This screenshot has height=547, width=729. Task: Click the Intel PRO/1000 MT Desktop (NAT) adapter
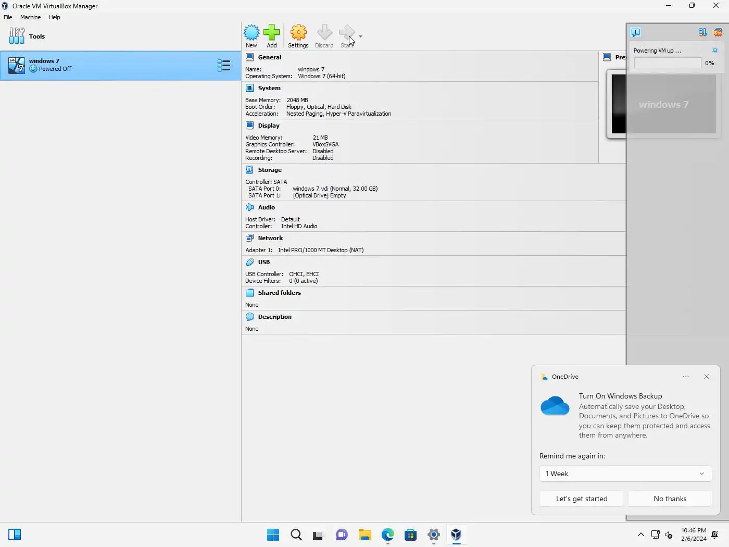tap(321, 250)
